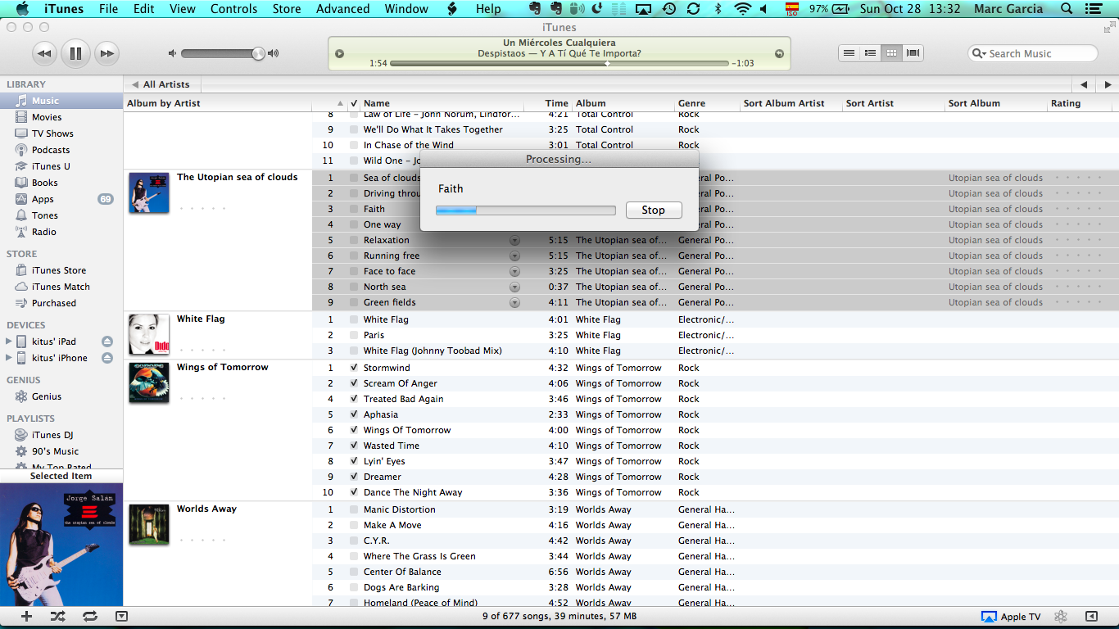Seek in the song progress bar
The image size is (1119, 629).
(559, 63)
